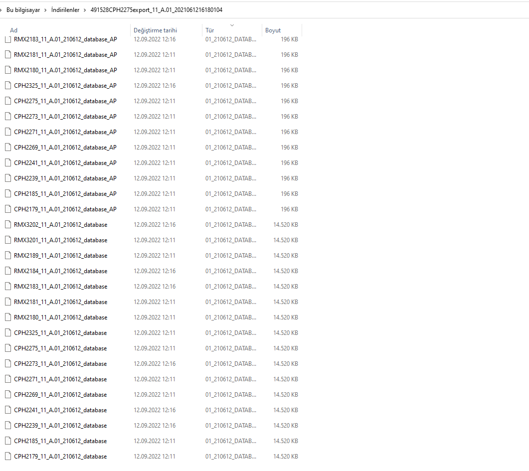Viewport: 529px width, 471px height.
Task: Select file name CPH2179_11_A.01_210612_database
Action: tap(60, 457)
